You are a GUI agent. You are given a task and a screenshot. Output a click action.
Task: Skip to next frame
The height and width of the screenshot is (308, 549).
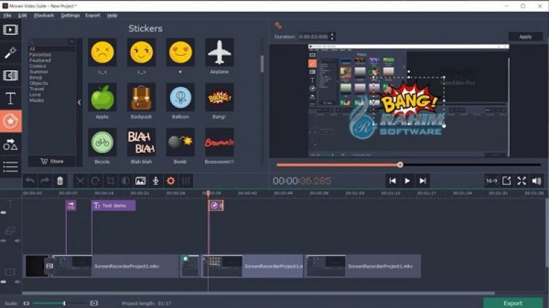(423, 180)
